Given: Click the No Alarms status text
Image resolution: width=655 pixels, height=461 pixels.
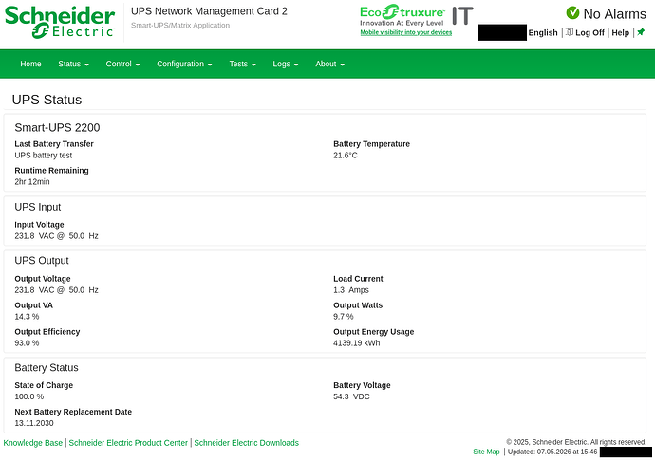Looking at the screenshot, I should coord(614,14).
